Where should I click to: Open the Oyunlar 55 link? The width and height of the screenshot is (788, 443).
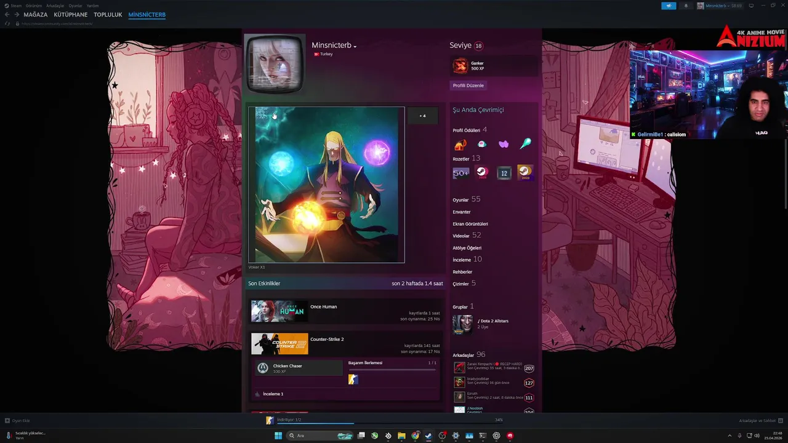(x=467, y=199)
